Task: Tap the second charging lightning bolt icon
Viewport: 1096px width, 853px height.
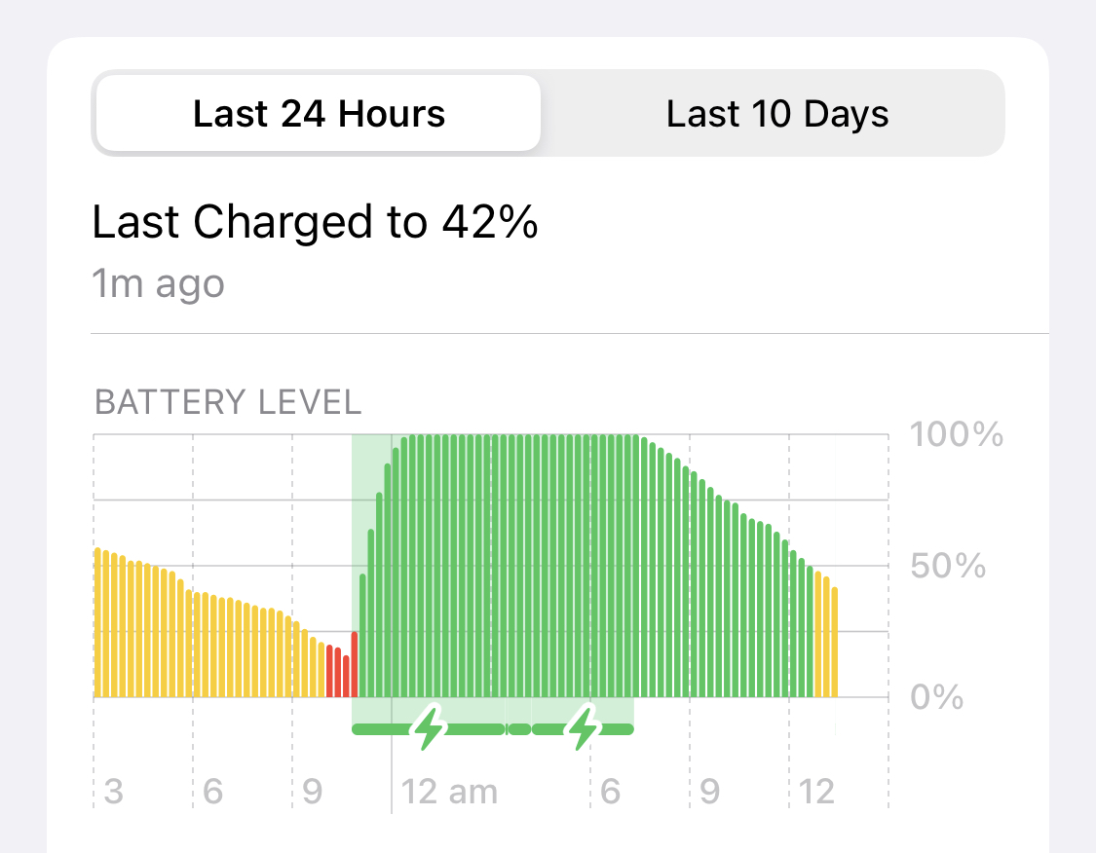Action: click(x=583, y=727)
